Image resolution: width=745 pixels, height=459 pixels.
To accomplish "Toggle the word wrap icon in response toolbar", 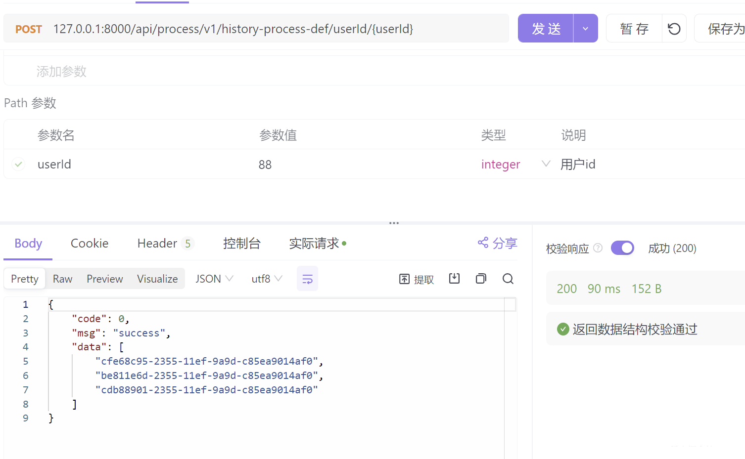I will [x=307, y=279].
